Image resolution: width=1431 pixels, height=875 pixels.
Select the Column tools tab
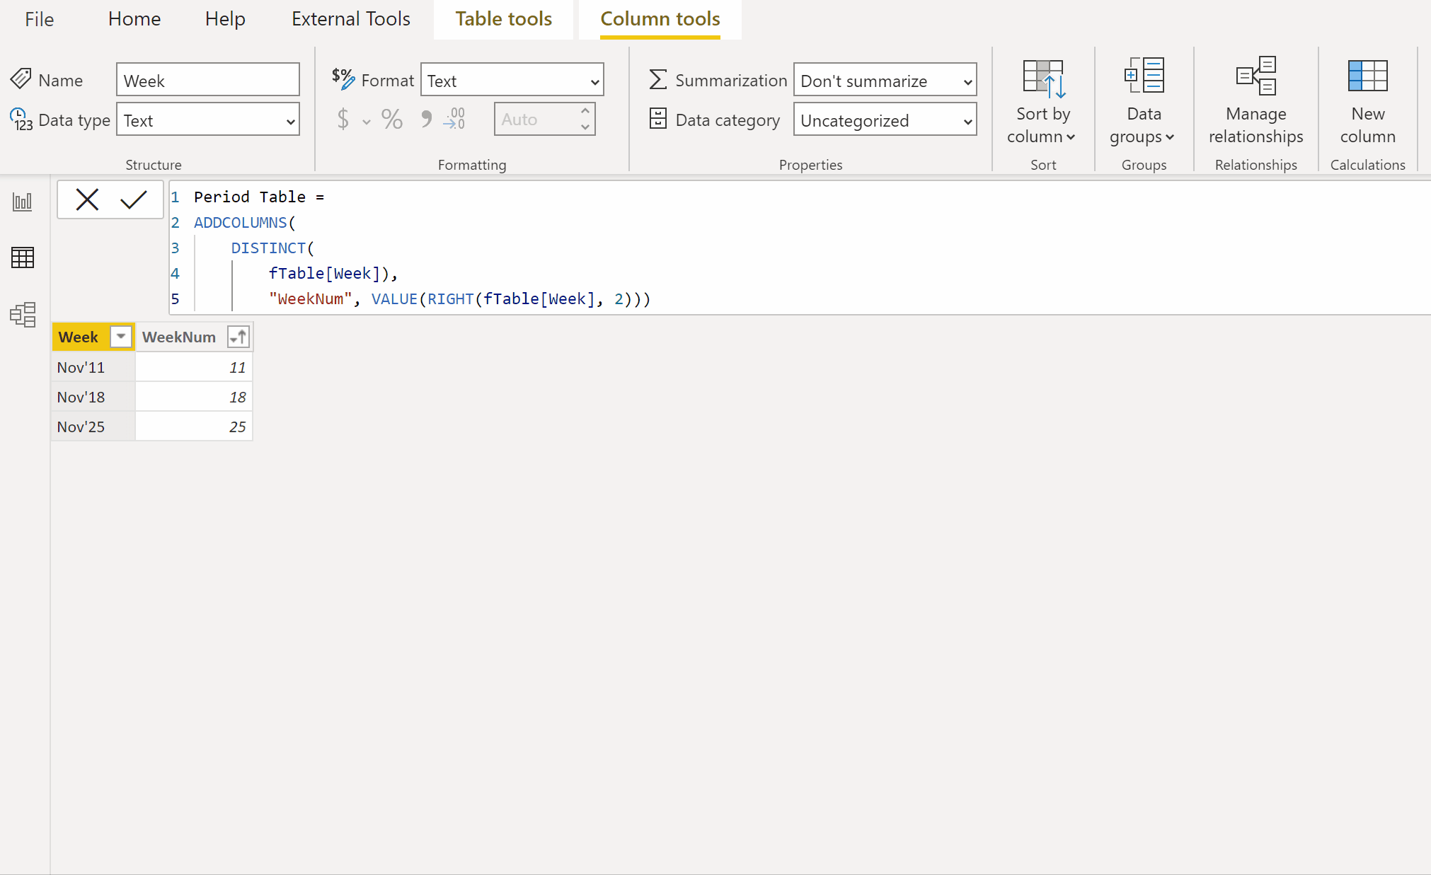tap(660, 19)
